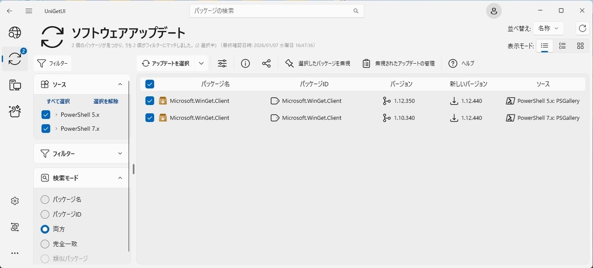Viewport: 593px width, 268px height.
Task: Uncheck the row with version 1.10.340
Action: (x=150, y=118)
